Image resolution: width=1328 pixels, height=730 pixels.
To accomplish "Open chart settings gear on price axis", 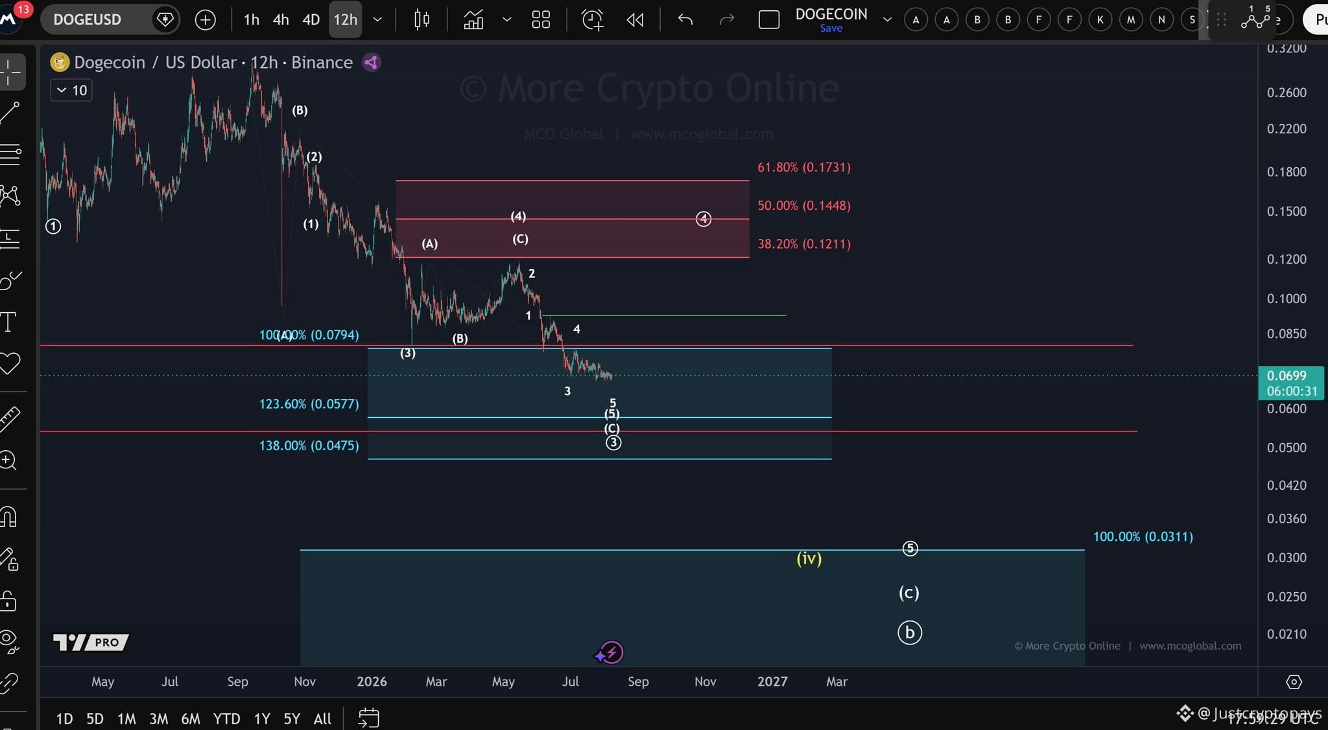I will point(1294,681).
